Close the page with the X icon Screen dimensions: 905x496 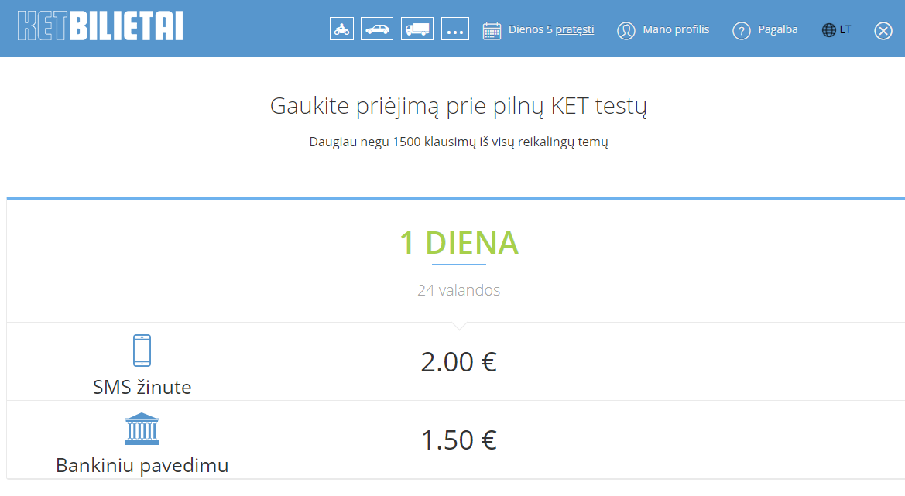coord(883,31)
